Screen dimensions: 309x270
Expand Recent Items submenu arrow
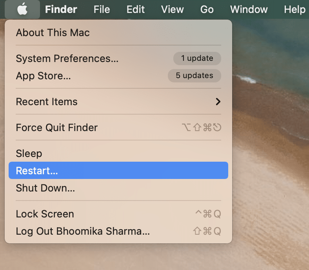(218, 102)
